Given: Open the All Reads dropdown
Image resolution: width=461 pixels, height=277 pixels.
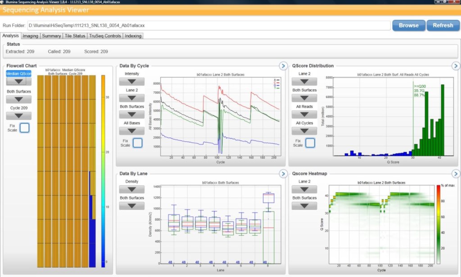Looking at the screenshot, I should pyautogui.click(x=304, y=114).
